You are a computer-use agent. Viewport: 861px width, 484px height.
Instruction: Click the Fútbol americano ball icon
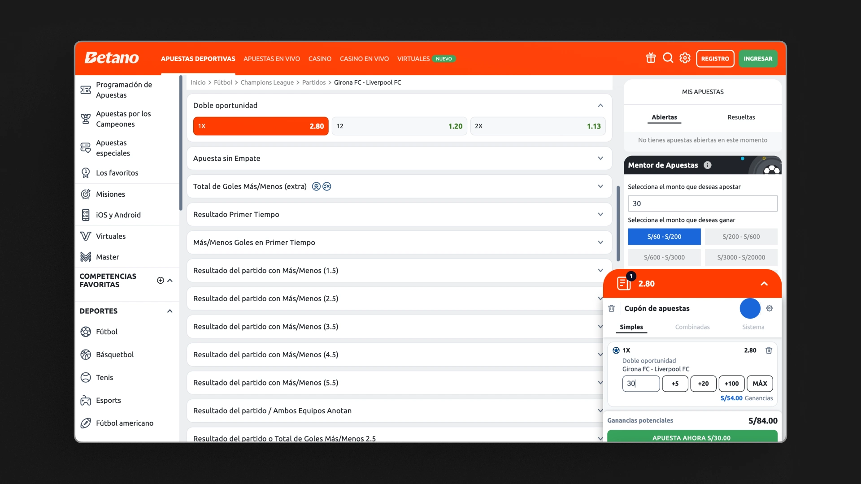(x=86, y=423)
